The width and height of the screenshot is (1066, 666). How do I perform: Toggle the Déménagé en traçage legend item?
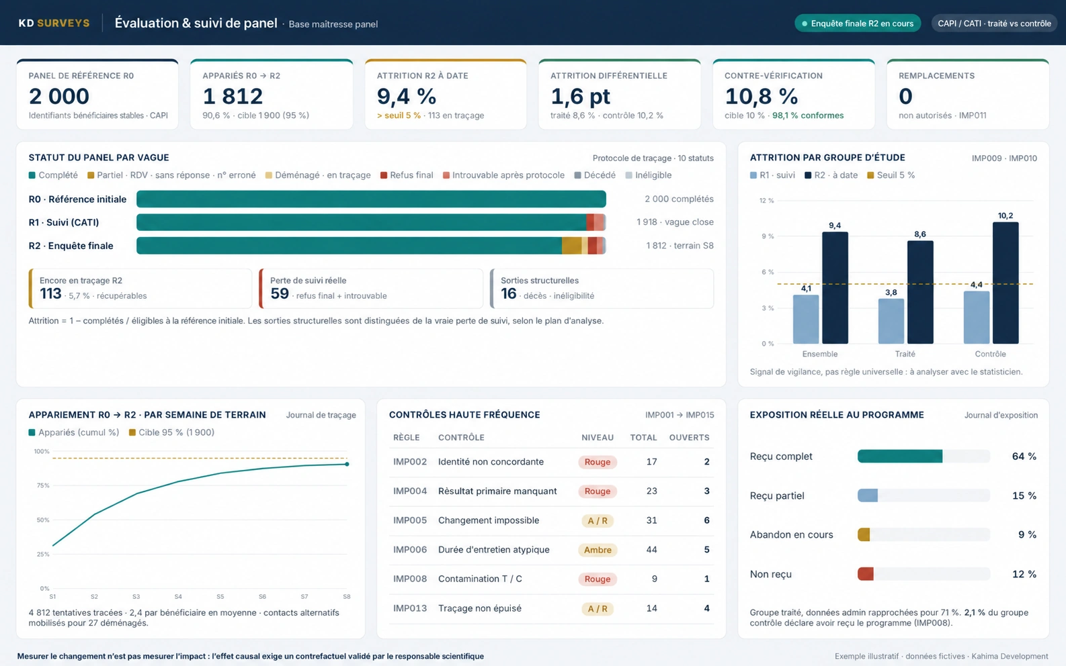(317, 175)
